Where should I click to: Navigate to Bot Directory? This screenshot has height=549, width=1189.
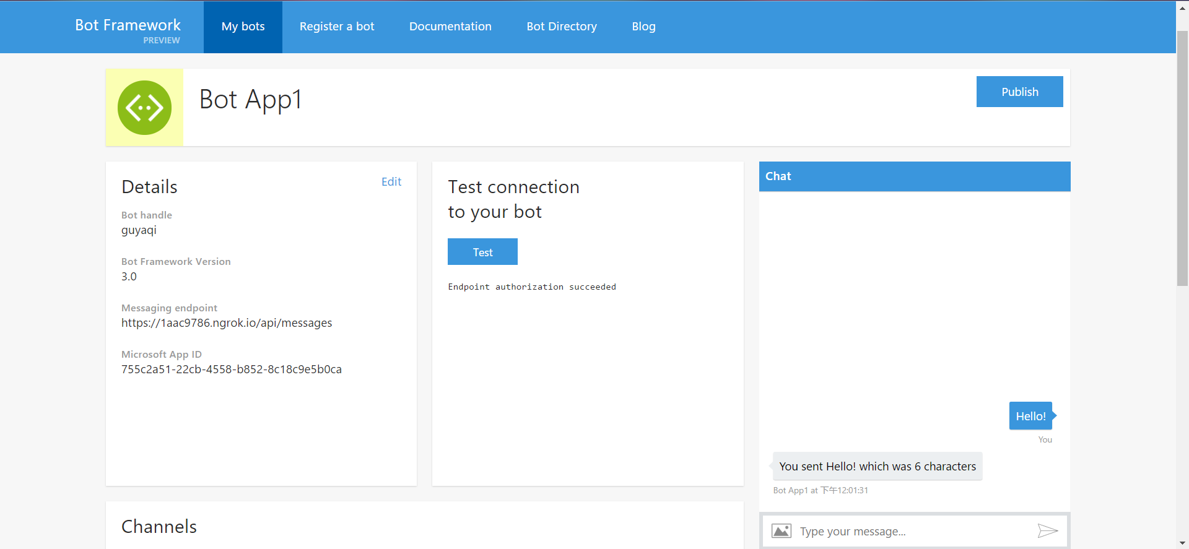point(562,27)
